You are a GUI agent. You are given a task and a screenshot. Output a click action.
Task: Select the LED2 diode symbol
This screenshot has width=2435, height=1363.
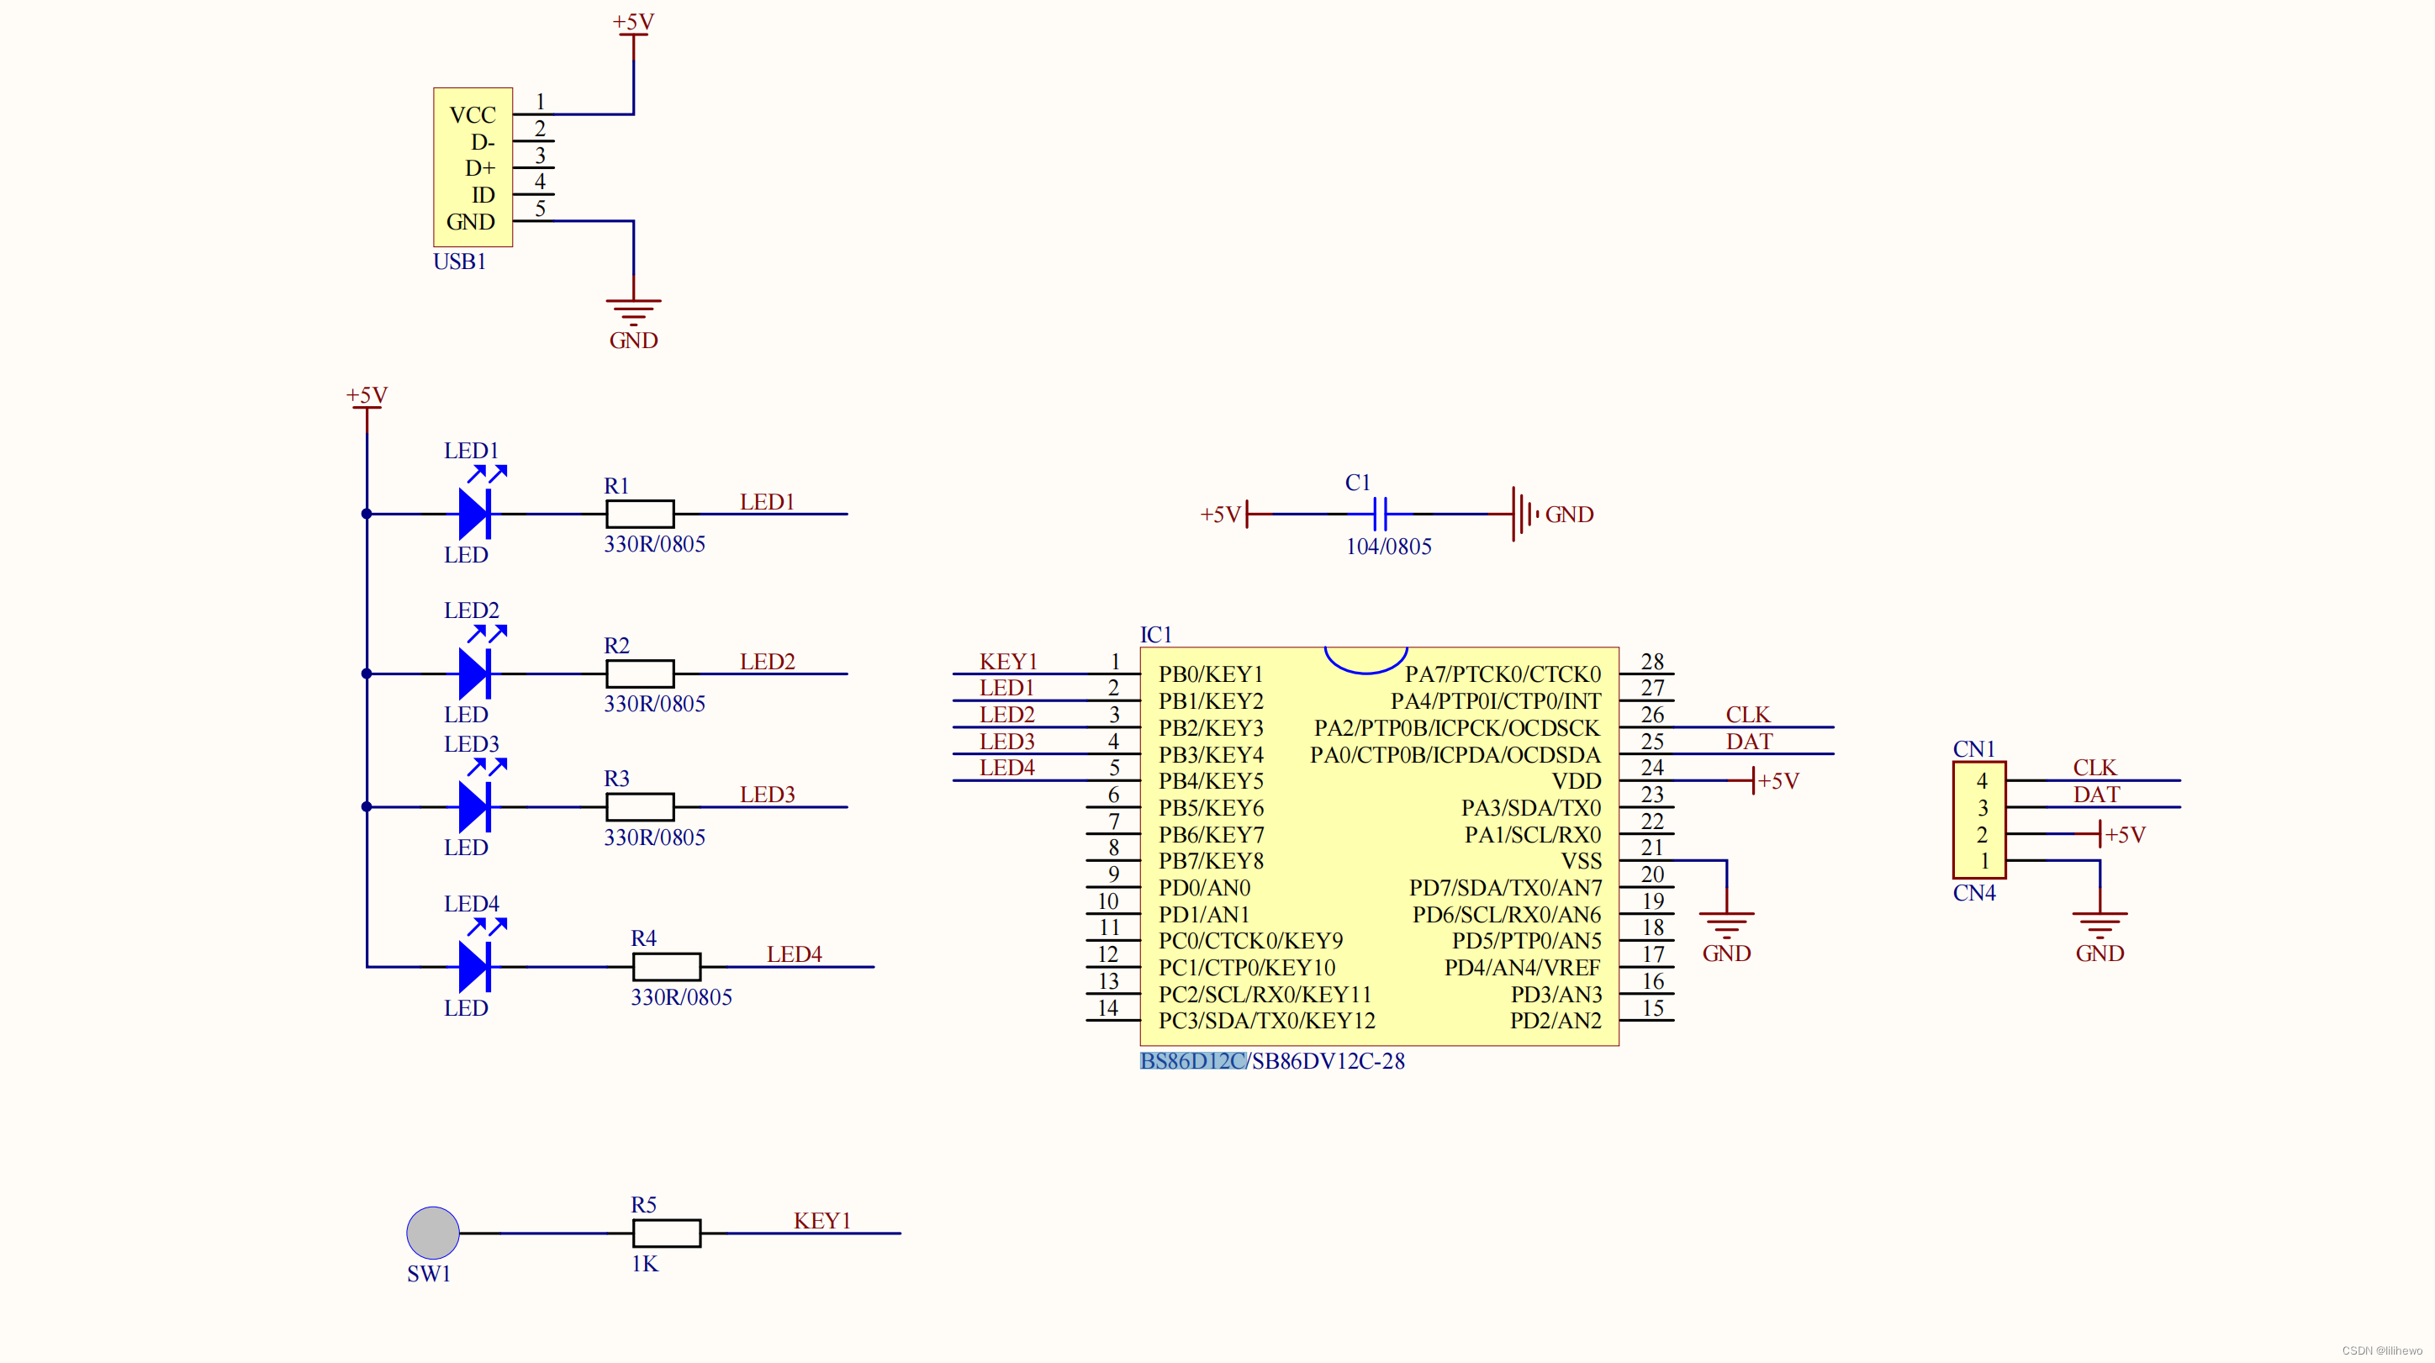[473, 673]
